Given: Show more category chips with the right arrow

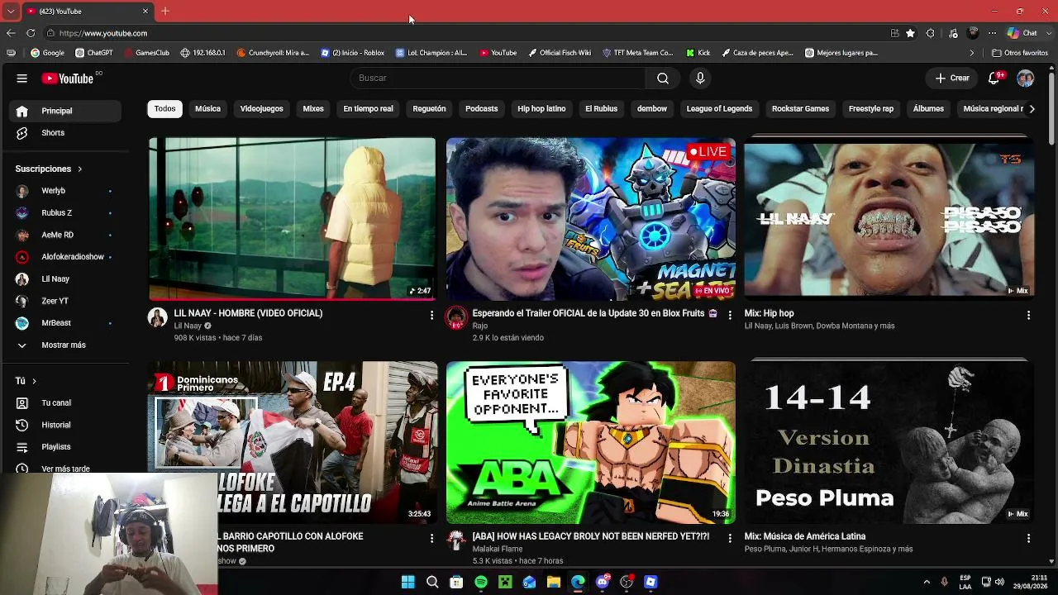Looking at the screenshot, I should (x=1032, y=108).
